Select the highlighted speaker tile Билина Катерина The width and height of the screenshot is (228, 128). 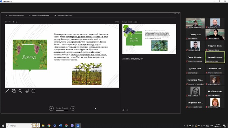click(x=215, y=57)
